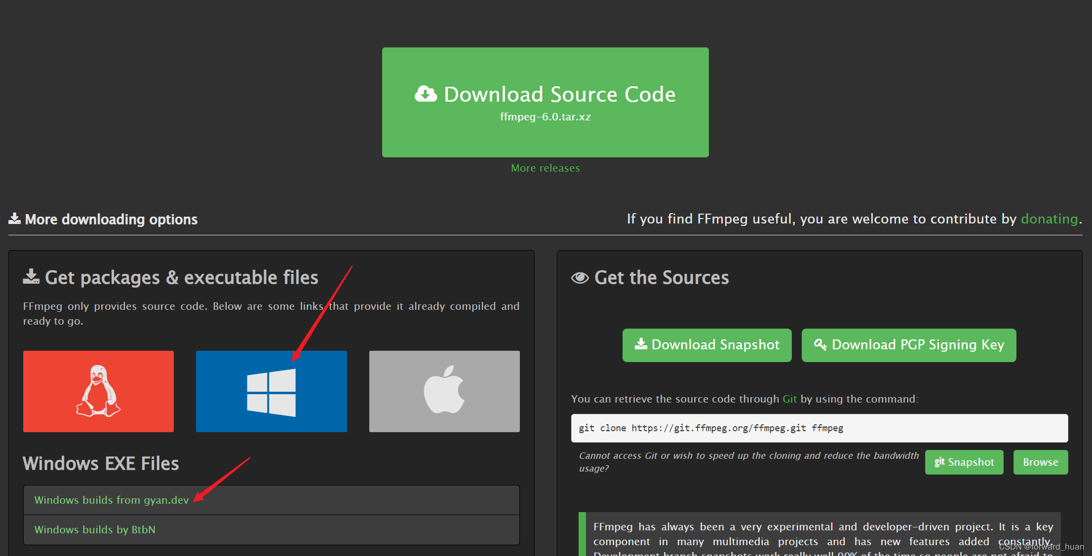This screenshot has width=1092, height=556.
Task: Click the key icon on PGP Signing Key button
Action: click(x=820, y=344)
